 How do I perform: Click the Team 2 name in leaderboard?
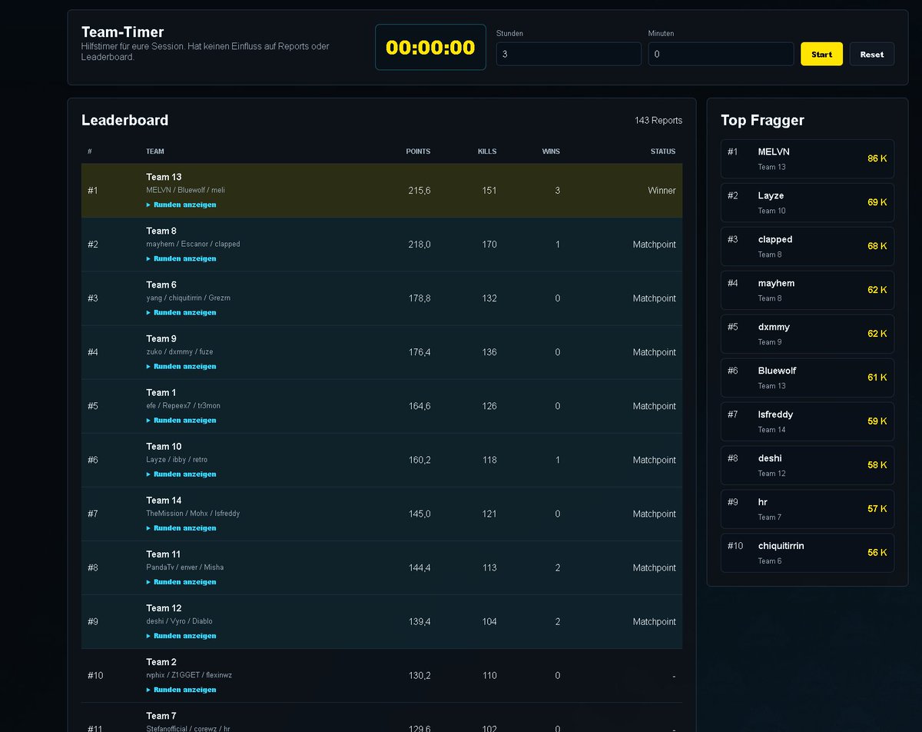pyautogui.click(x=161, y=661)
